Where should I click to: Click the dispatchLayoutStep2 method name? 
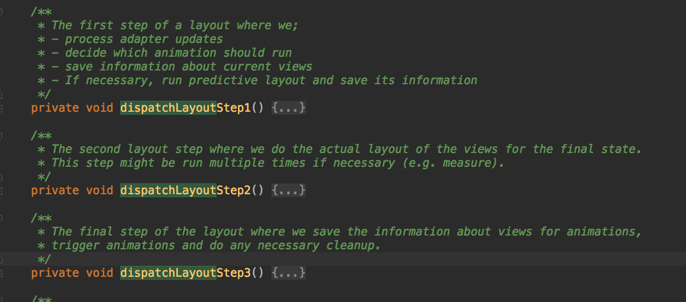tap(186, 190)
